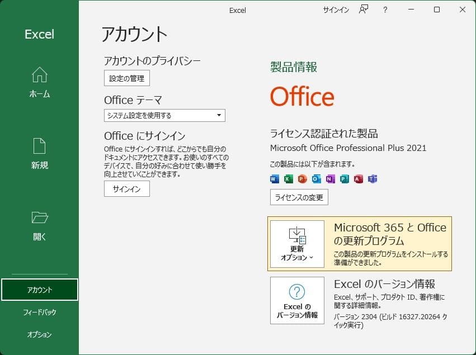Select the OneNote icon
The image size is (476, 355).
(x=330, y=179)
